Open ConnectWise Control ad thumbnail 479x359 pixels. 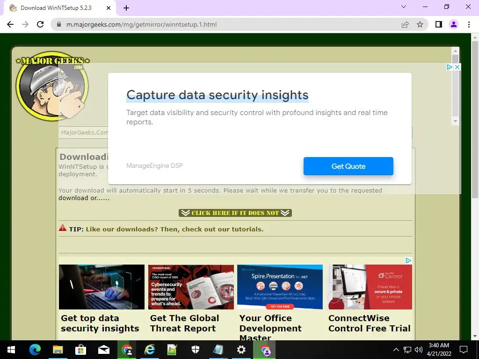[x=370, y=287]
